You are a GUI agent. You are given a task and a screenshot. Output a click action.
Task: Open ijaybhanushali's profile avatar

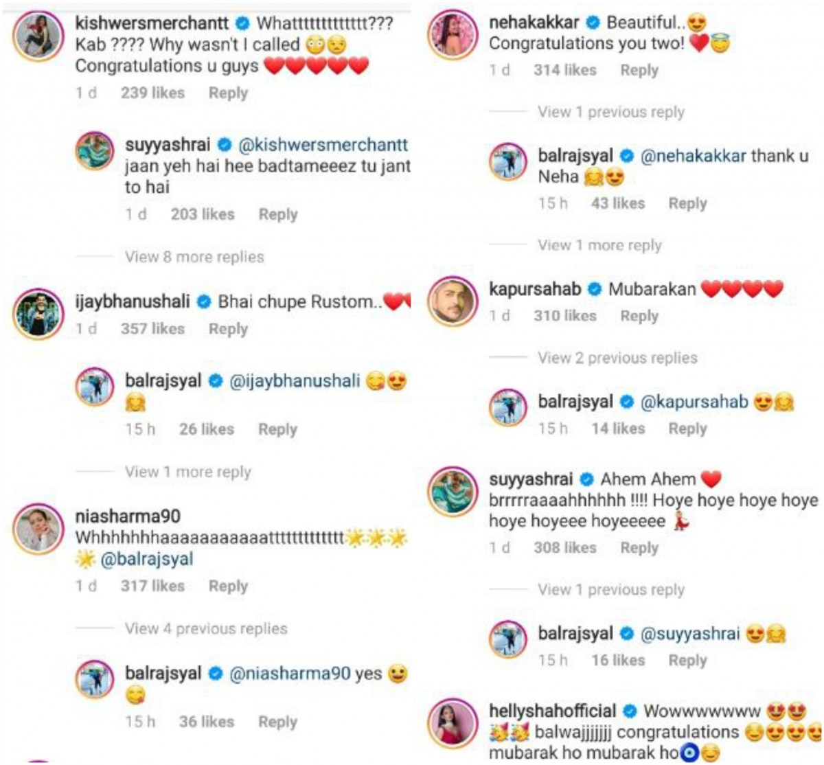tap(38, 314)
